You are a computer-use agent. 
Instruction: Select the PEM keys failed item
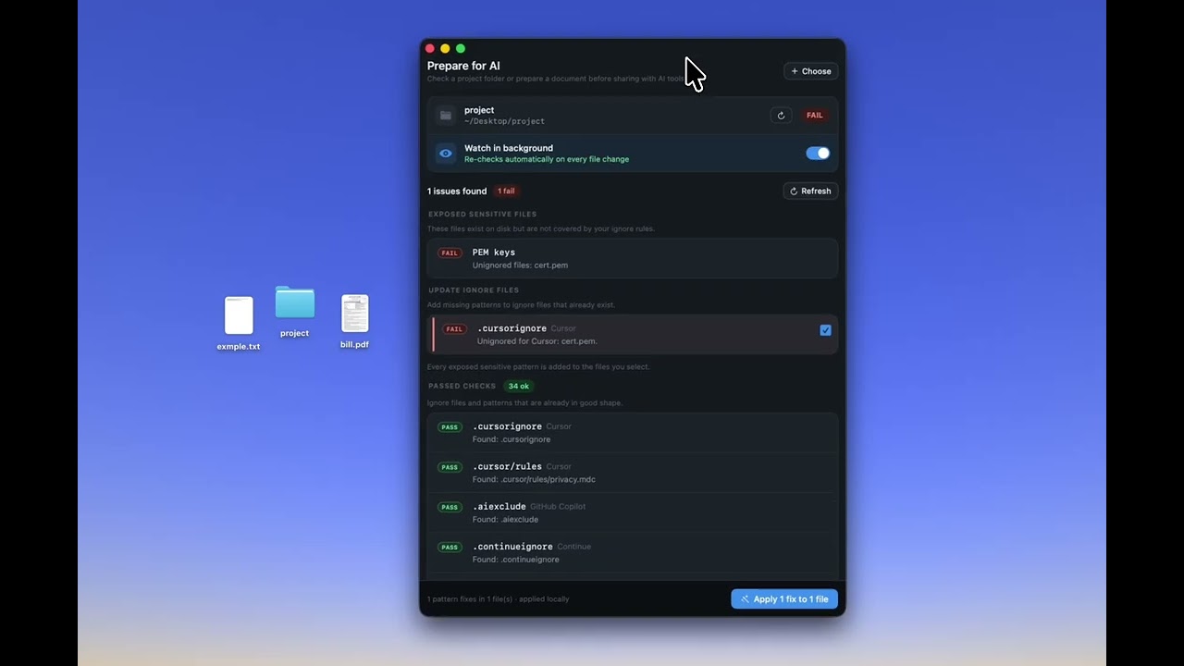pyautogui.click(x=633, y=258)
